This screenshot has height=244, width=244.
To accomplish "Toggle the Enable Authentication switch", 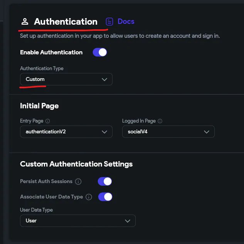I will (x=100, y=52).
